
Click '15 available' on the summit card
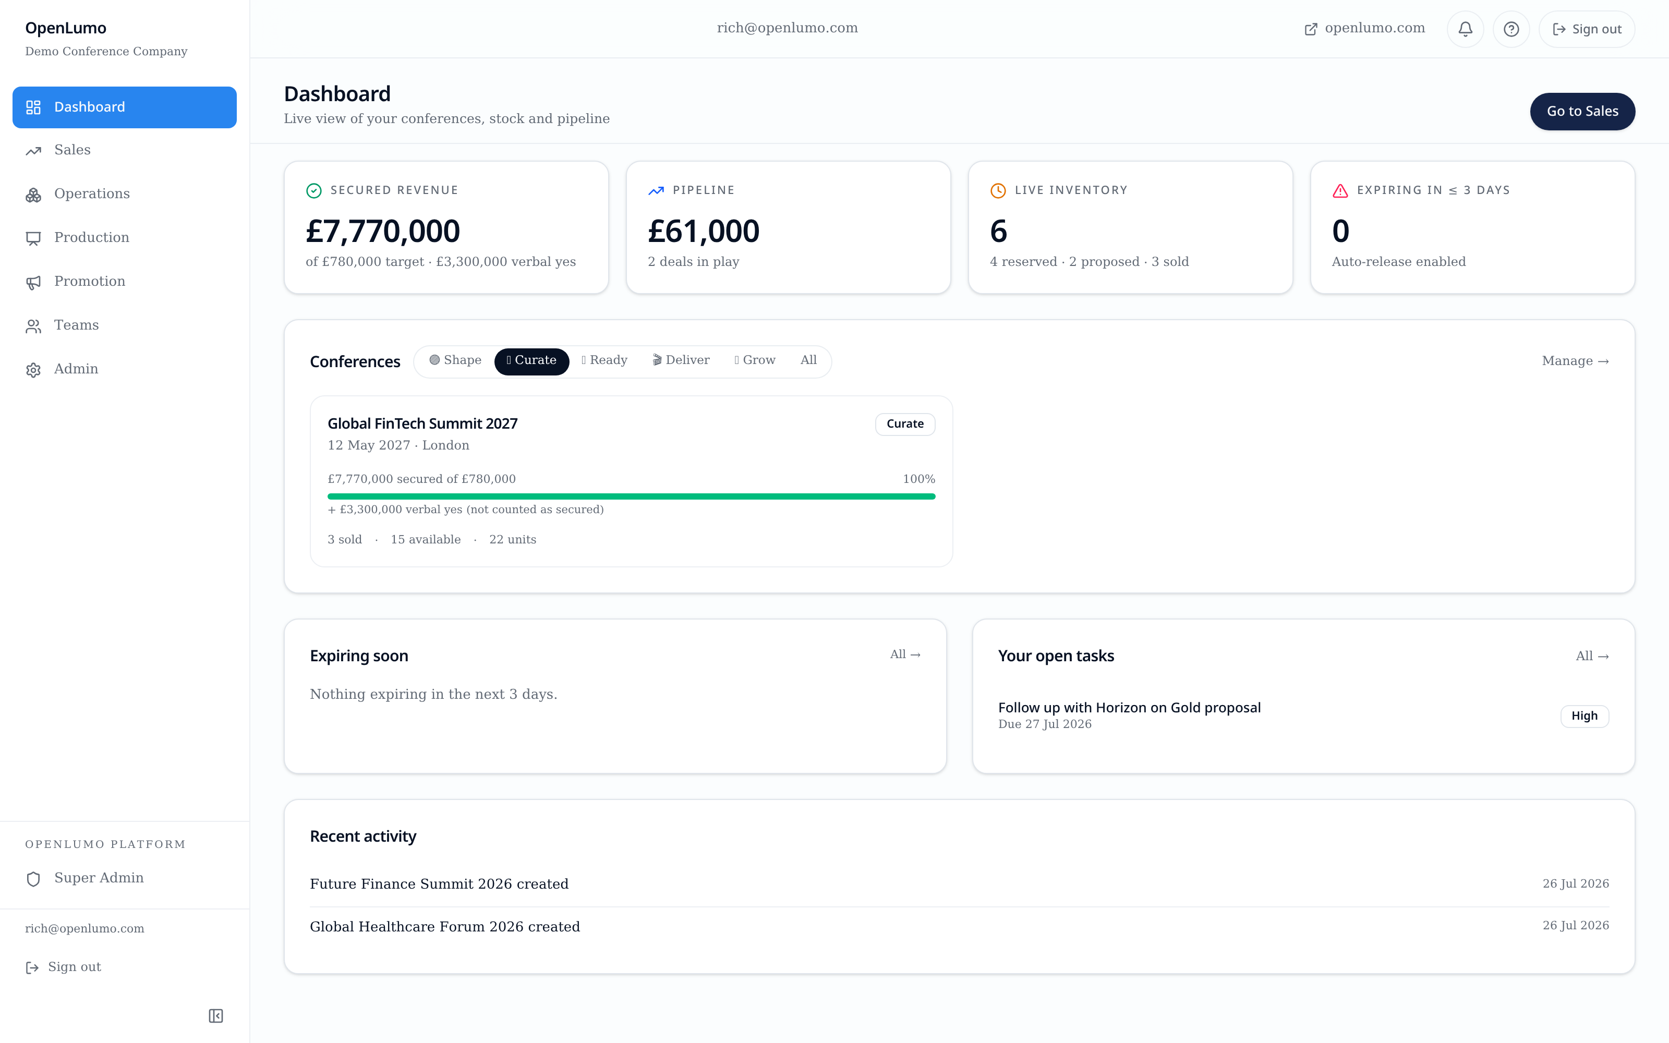[426, 540]
